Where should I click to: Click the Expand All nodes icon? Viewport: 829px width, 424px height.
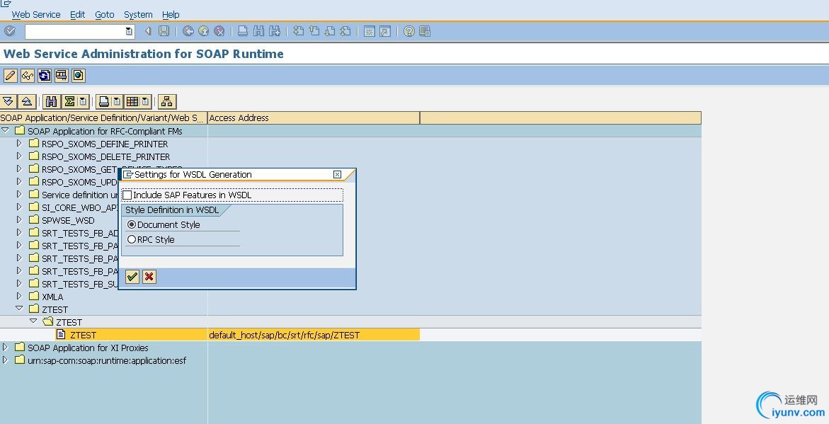point(8,101)
